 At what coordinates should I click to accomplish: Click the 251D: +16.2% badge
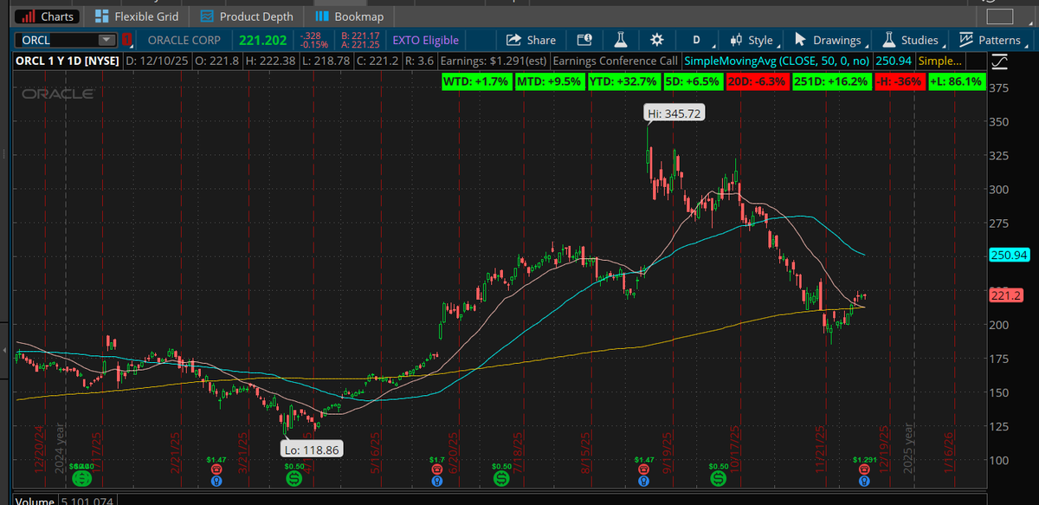(833, 82)
